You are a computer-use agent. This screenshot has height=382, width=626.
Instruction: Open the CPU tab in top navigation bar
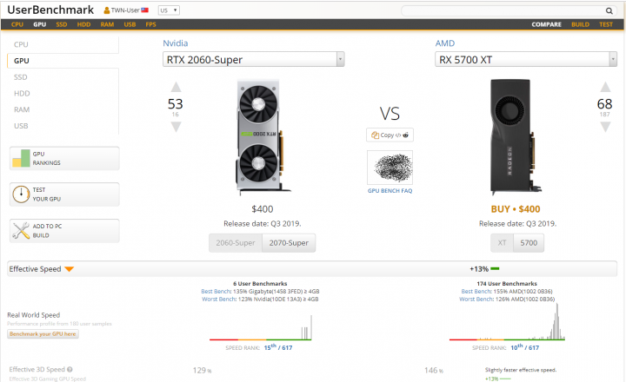(17, 24)
